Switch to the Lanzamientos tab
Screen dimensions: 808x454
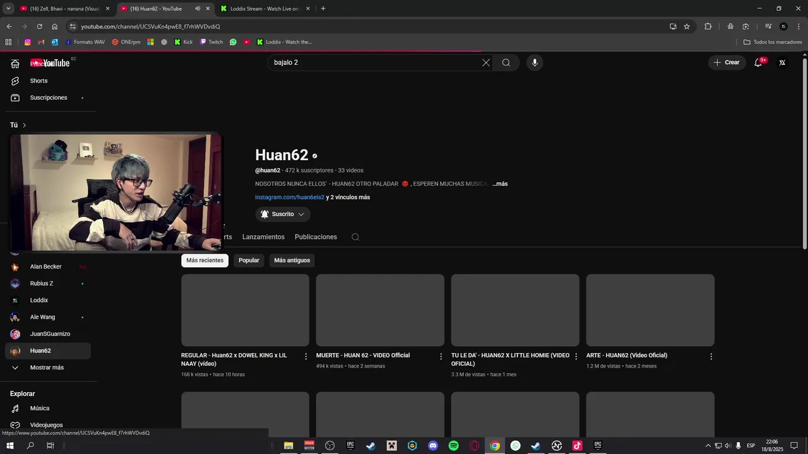[263, 237]
